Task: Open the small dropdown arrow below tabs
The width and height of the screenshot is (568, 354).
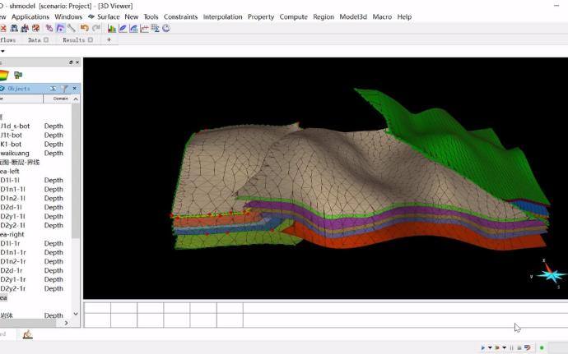Action: coord(2,51)
